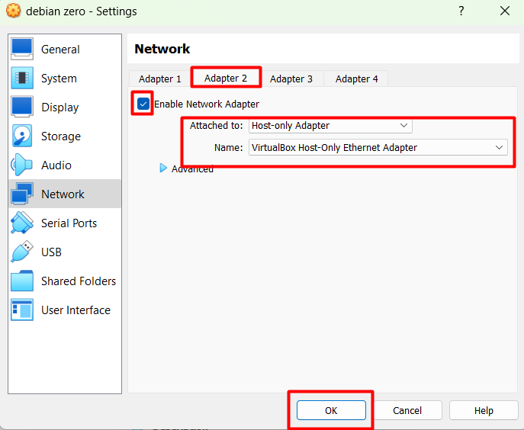Confirm settings with OK button
Image resolution: width=524 pixels, height=430 pixels.
click(331, 410)
